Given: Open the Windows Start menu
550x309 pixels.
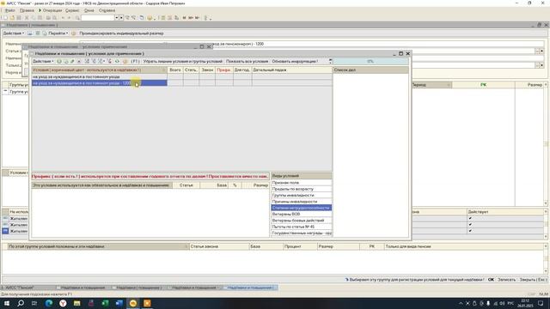Looking at the screenshot, I should 7,303.
